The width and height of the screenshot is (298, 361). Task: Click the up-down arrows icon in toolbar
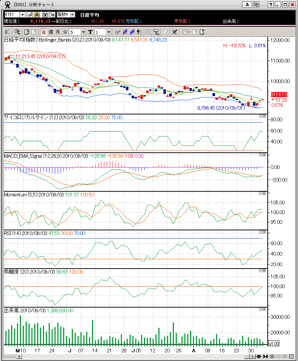[140, 32]
